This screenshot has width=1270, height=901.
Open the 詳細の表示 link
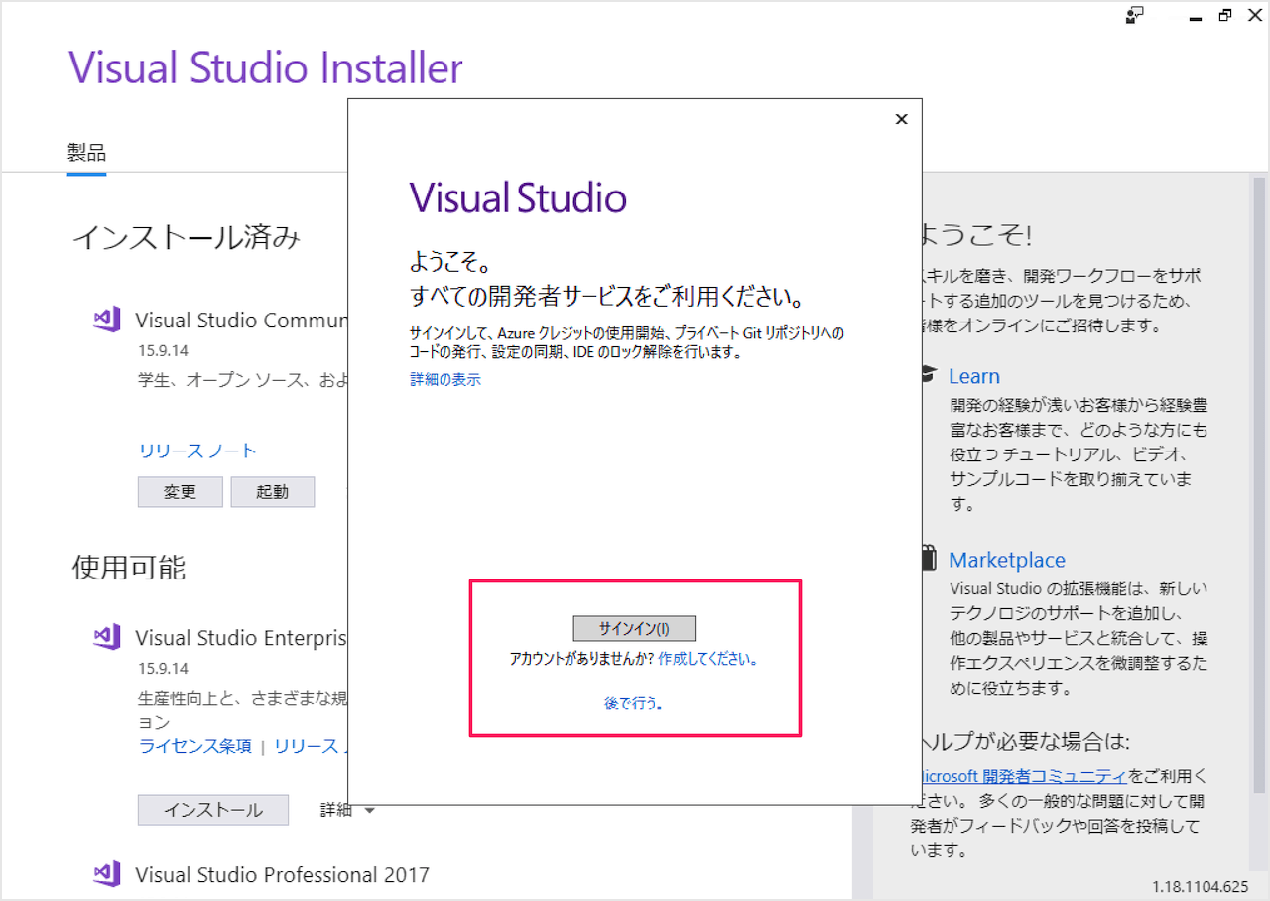click(445, 379)
